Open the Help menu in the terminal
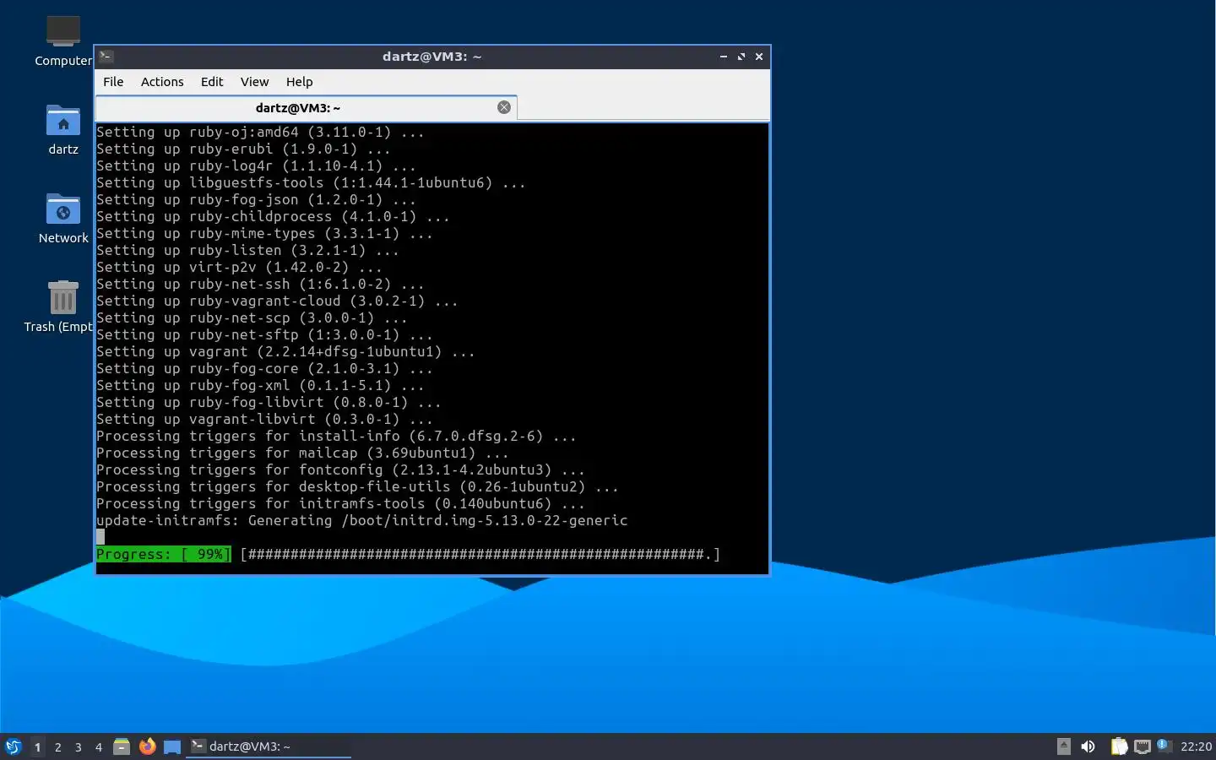 (299, 82)
